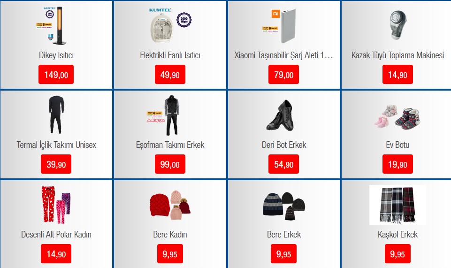The image size is (451, 268).
Task: Click the Kappa tracksuit image
Action: [163, 115]
